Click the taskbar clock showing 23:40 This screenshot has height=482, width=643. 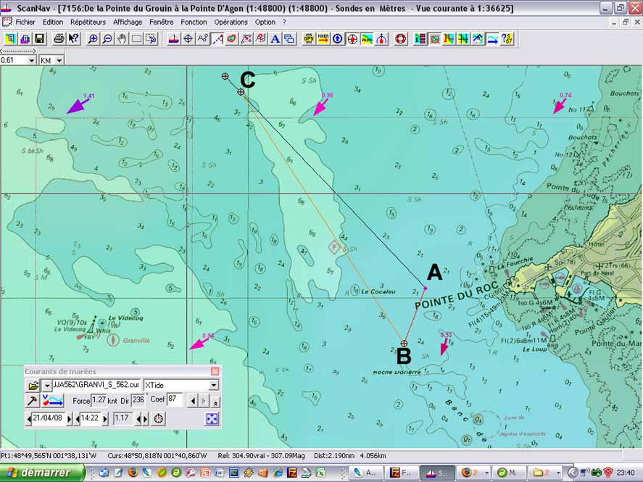(626, 473)
